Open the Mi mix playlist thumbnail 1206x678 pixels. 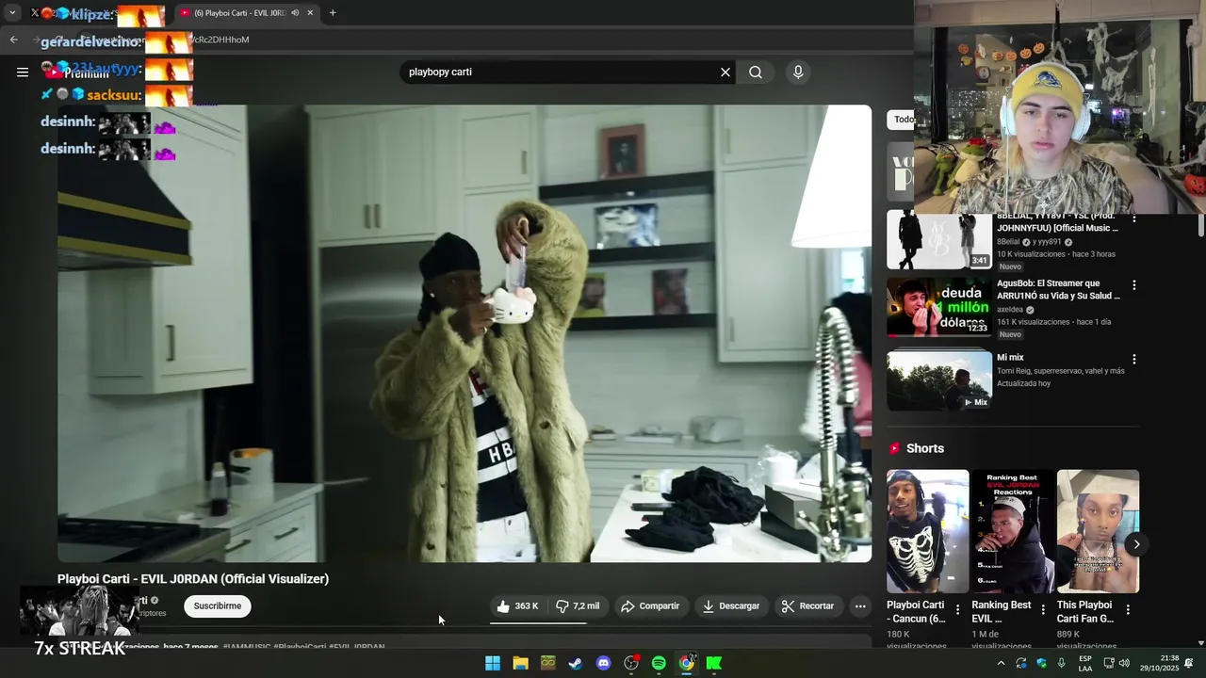[x=938, y=380]
